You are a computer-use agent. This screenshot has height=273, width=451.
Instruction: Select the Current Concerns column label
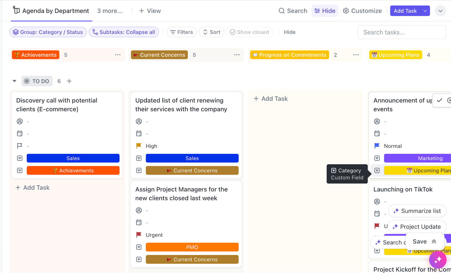point(159,55)
